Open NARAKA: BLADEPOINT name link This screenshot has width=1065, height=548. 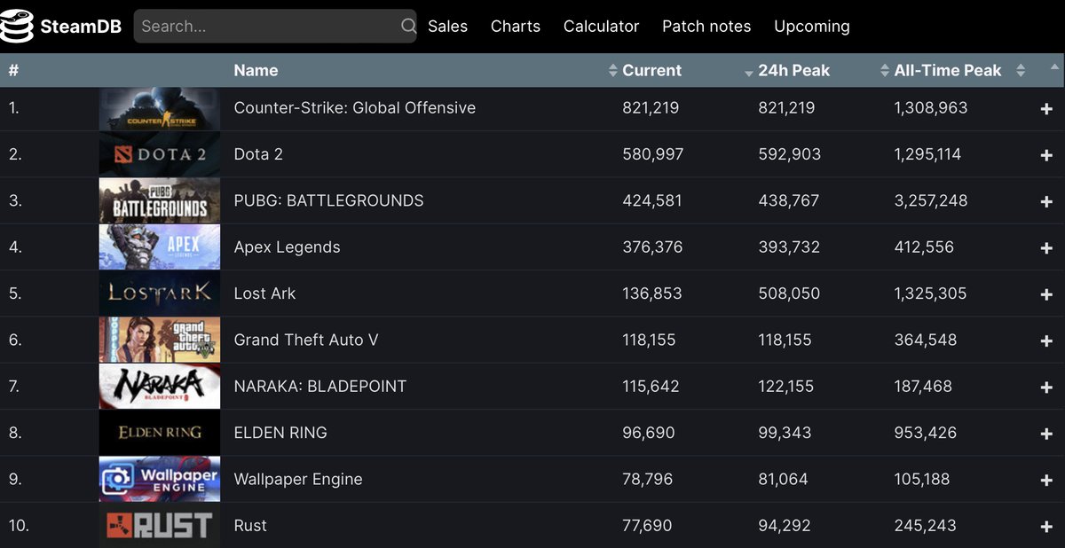[320, 386]
